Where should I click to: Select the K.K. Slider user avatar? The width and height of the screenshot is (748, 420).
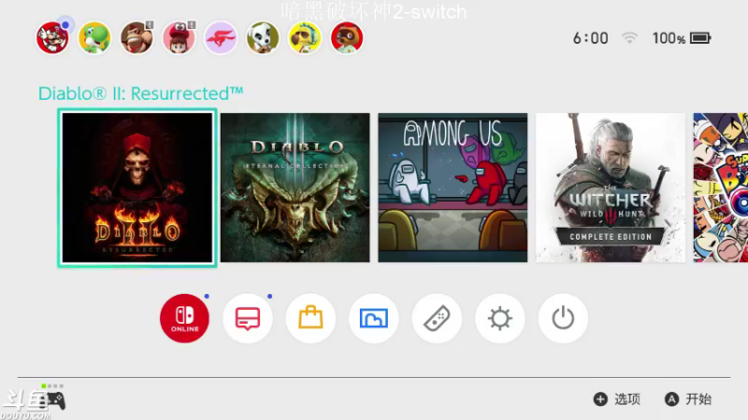coord(263,37)
